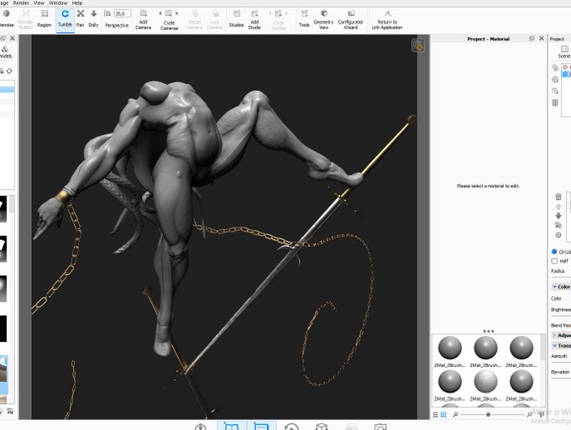Click the three-dot panel splitter handle
Image resolution: width=571 pixels, height=430 pixels.
tap(489, 331)
